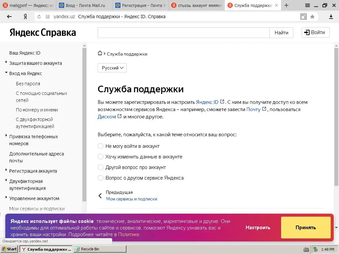The width and height of the screenshot is (339, 254).
Task: Open Recycle Bin from the taskbar
Action: pyautogui.click(x=100, y=249)
